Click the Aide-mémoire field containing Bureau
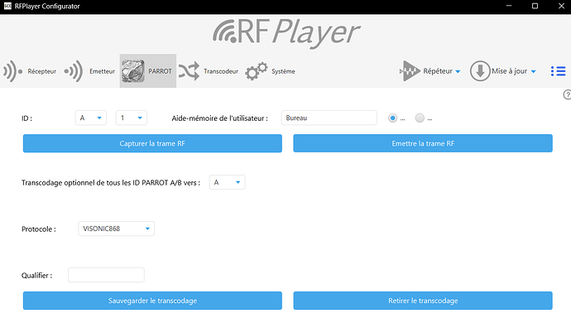 coord(329,118)
